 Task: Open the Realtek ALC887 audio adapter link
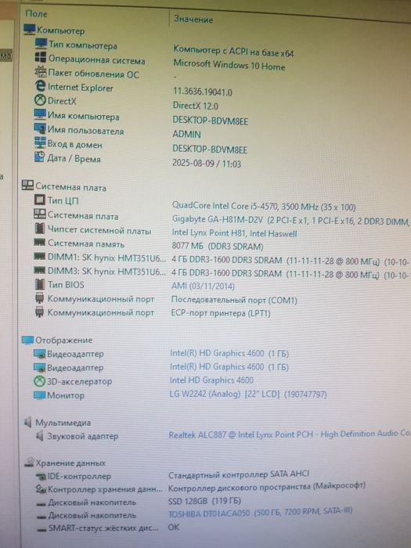tap(290, 434)
